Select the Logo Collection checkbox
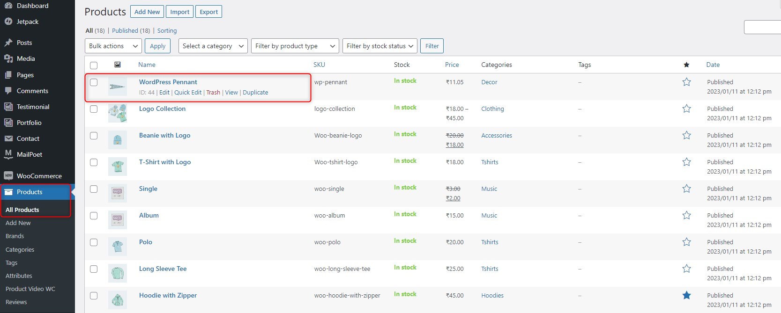This screenshot has width=781, height=313. click(94, 109)
